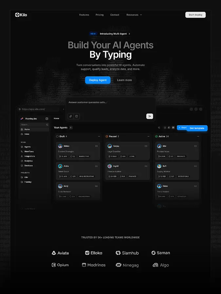Click the drag handle on Aisha card
This screenshot has width=221, height=294.
[x=96, y=166]
